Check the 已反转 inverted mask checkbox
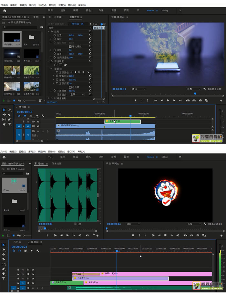Viewport: 226px width, 295px height. click(x=70, y=87)
